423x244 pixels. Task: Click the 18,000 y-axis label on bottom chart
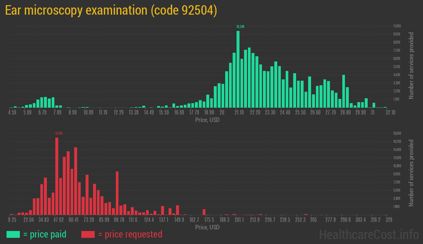tap(397, 133)
